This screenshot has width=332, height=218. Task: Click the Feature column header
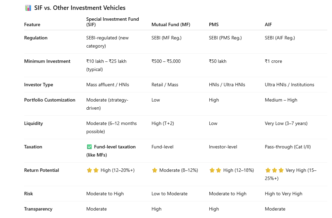(32, 24)
